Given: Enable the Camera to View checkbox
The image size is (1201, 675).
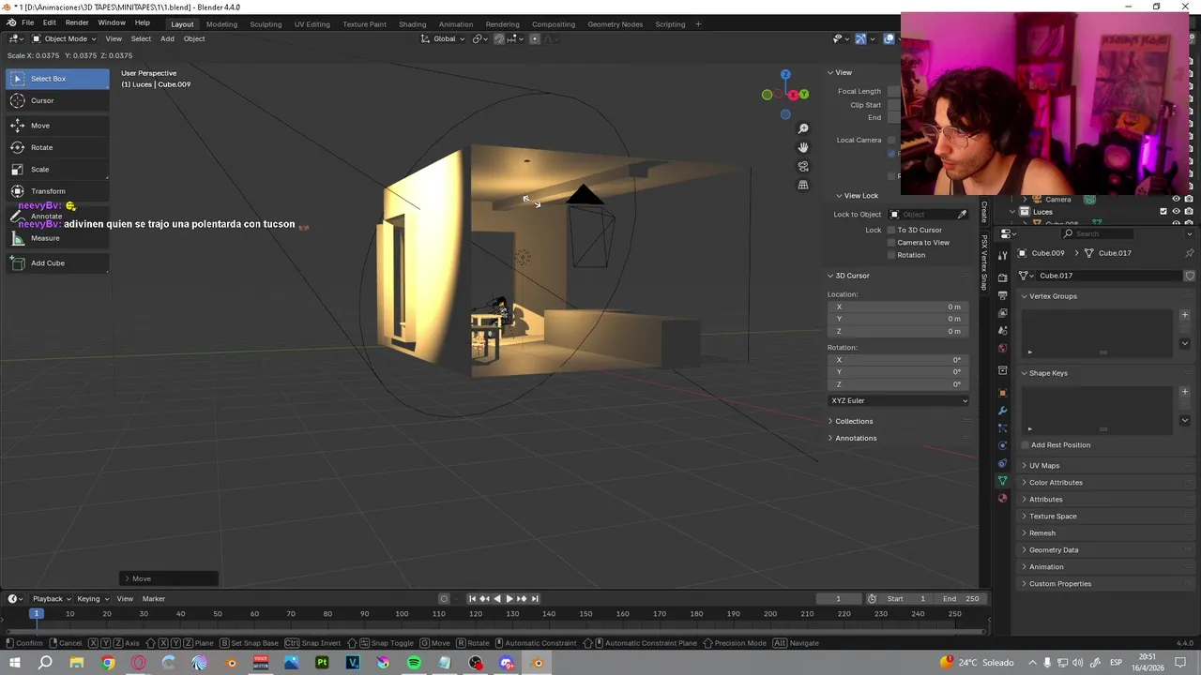Looking at the screenshot, I should tap(891, 243).
